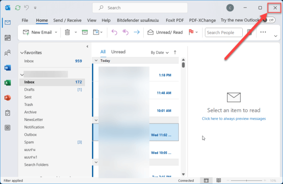283x184 pixels.
Task: Click the Undo icon in title bar
Action: coord(27,8)
